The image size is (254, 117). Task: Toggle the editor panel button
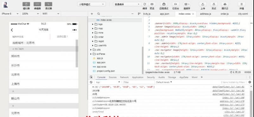tap(37, 4)
